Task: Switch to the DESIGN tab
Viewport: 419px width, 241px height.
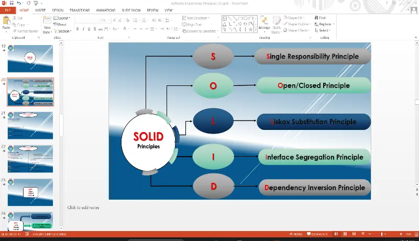Action: tap(58, 10)
